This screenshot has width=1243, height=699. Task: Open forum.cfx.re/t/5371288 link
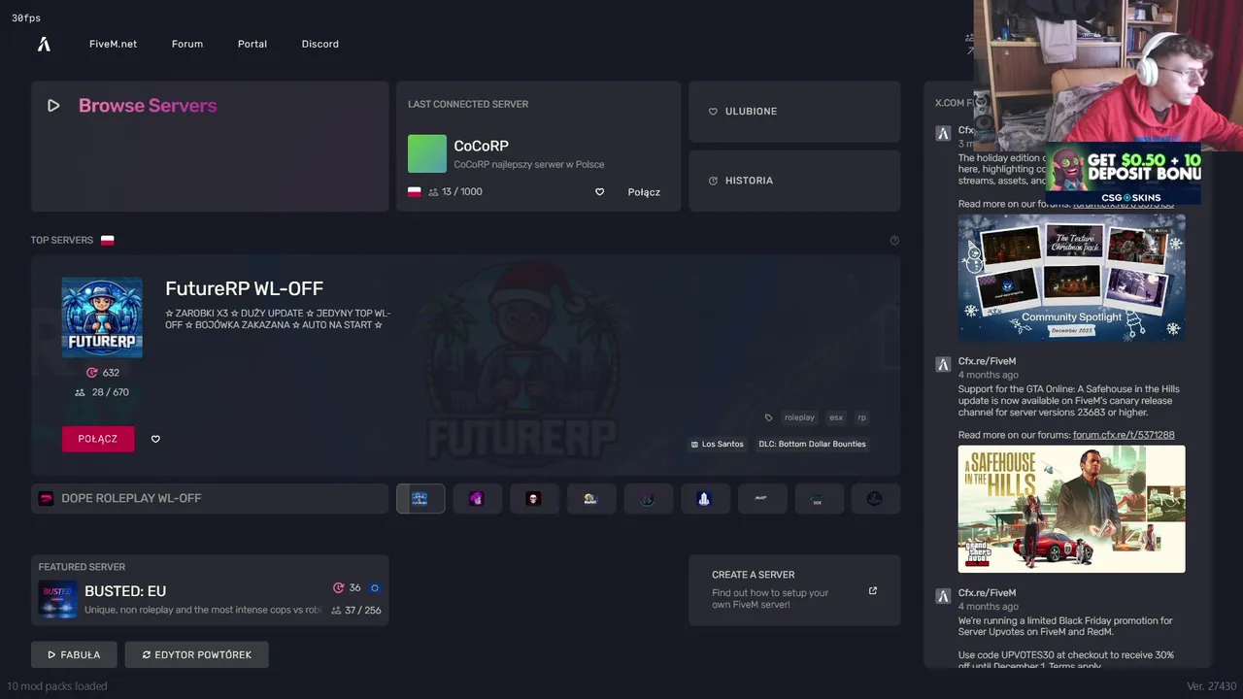click(x=1124, y=435)
